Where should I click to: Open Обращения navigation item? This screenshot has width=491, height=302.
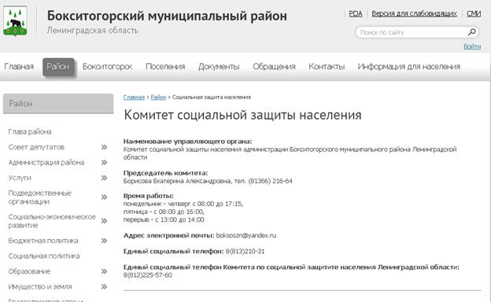click(274, 66)
